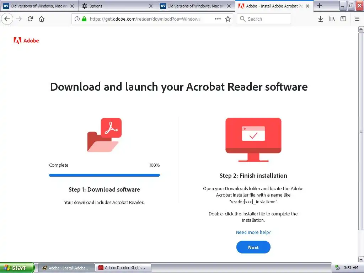364x273 pixels.
Task: Click the system tray network icon
Action: pyautogui.click(x=338, y=268)
